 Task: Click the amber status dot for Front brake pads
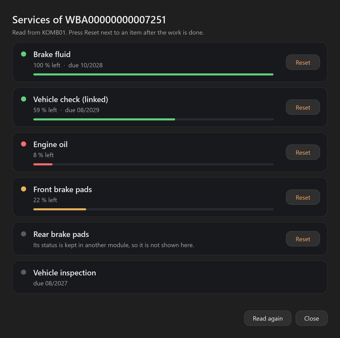point(24,189)
